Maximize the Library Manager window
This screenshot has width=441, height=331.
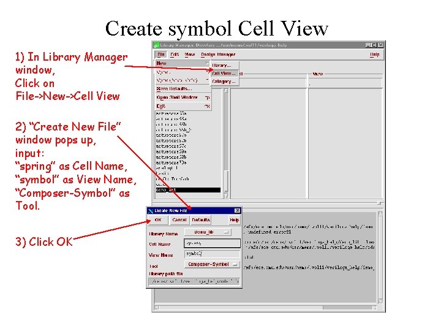(374, 45)
